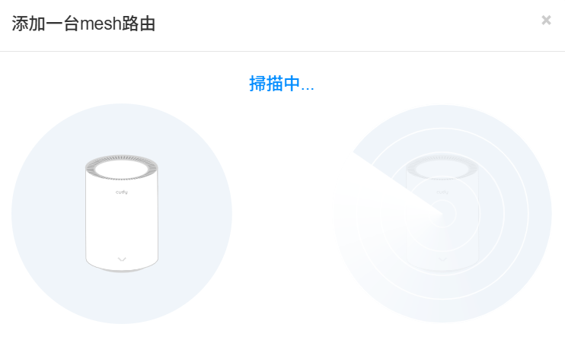Click the cudy logo on left router

point(121,192)
